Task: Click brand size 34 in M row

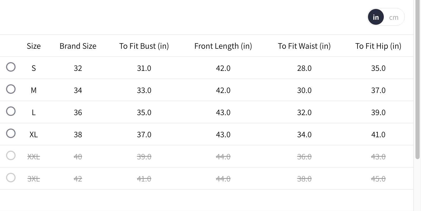Action: [x=78, y=90]
